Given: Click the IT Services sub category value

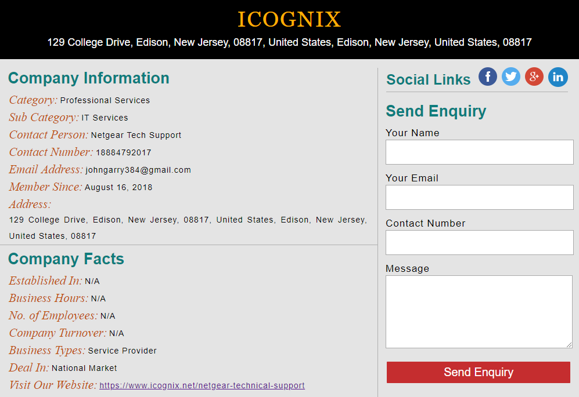Looking at the screenshot, I should [105, 118].
